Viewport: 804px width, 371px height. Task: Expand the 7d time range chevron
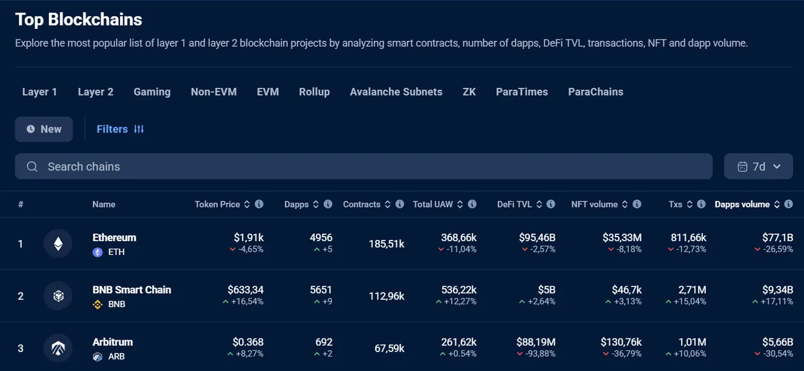(x=777, y=166)
